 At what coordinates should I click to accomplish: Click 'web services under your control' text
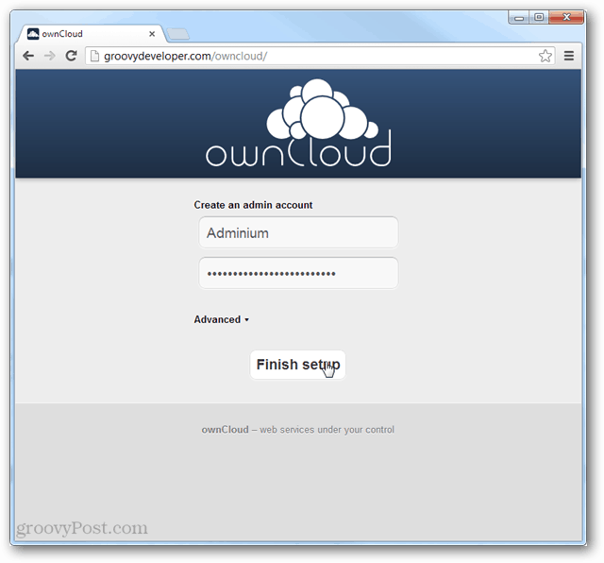tap(327, 430)
